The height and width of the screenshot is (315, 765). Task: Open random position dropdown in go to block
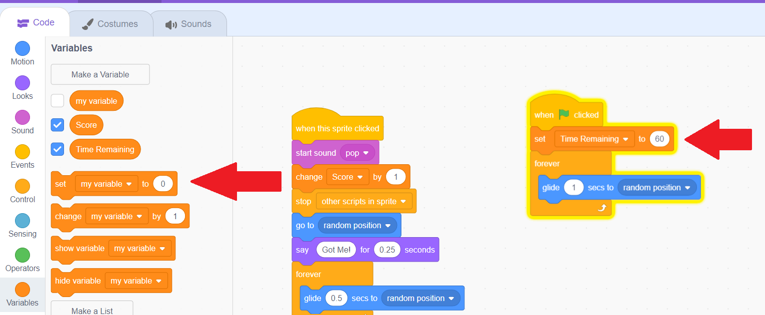click(x=357, y=225)
